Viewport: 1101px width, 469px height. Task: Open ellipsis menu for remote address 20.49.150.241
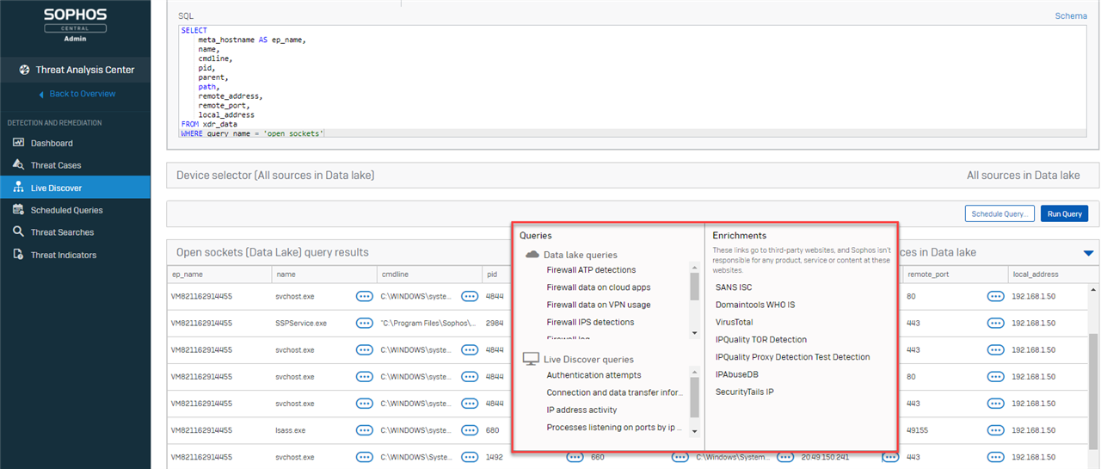tap(890, 457)
